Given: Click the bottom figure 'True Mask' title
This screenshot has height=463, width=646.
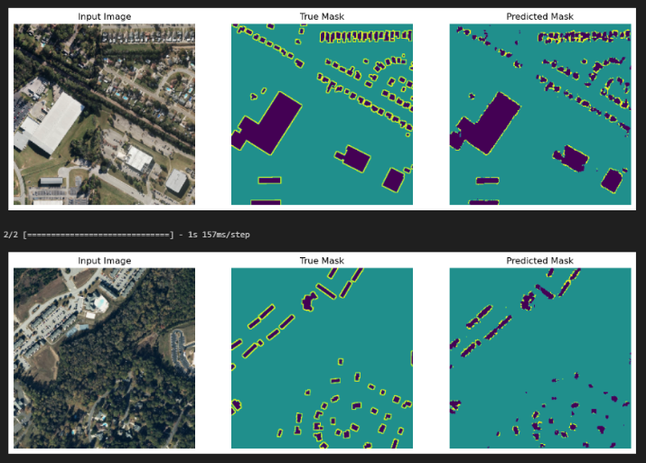Looking at the screenshot, I should (x=322, y=261).
